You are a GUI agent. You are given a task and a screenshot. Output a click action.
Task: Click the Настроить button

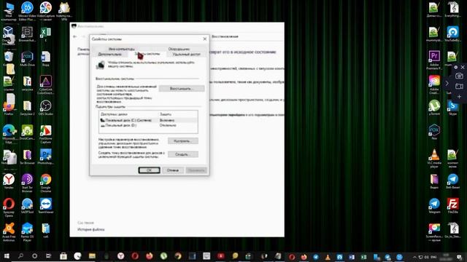(x=183, y=140)
